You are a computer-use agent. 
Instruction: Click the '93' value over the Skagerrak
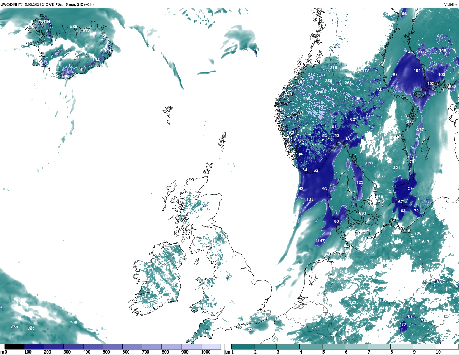pos(325,189)
